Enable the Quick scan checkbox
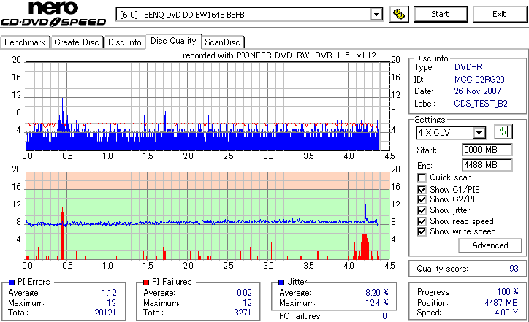This screenshot has height=322, width=529. 422,177
